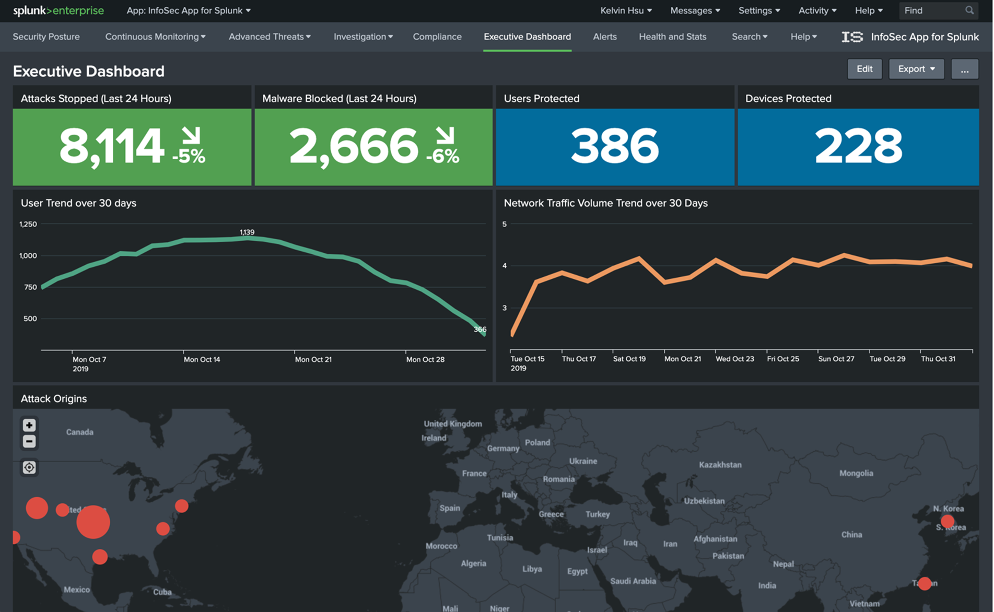Viewport: 994px width, 612px height.
Task: Click the Mon Oct 14 axis label
Action: tap(202, 359)
